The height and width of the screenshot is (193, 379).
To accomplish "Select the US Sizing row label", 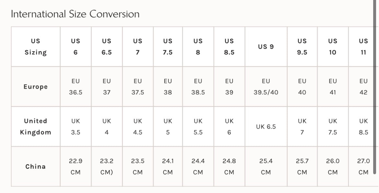I will (36, 47).
